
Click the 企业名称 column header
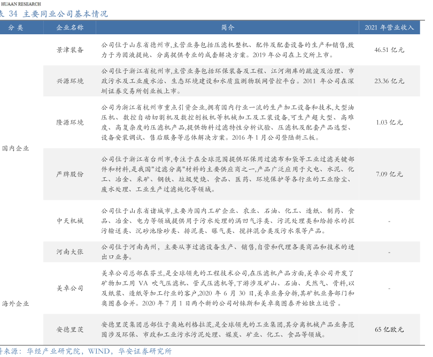coord(69,28)
